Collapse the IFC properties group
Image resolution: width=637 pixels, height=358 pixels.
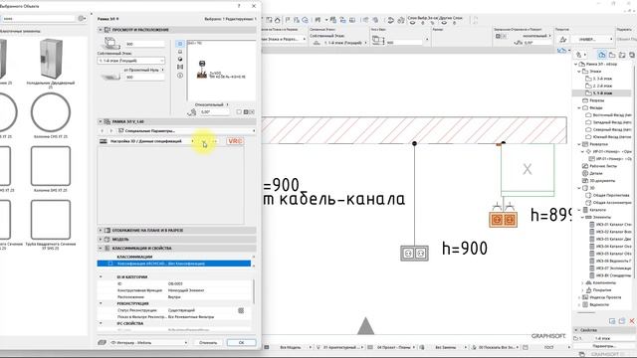101,323
